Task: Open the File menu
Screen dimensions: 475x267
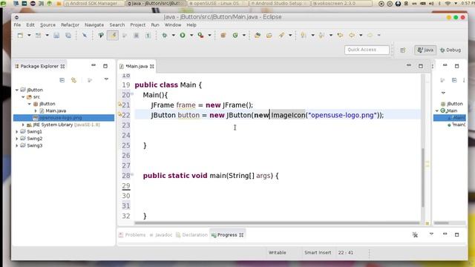Action: pos(17,24)
